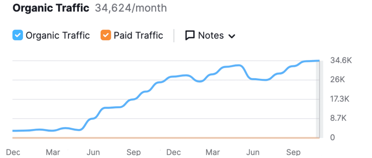Click the Notes speech-bubble icon

(190, 35)
